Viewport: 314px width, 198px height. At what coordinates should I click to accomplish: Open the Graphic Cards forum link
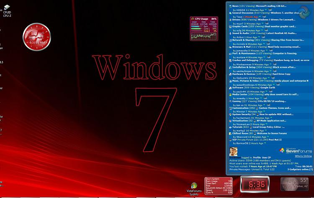[240, 27]
